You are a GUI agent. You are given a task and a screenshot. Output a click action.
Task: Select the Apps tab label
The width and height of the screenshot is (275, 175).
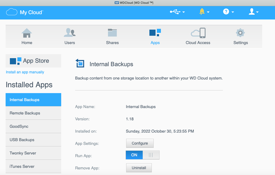(x=155, y=43)
